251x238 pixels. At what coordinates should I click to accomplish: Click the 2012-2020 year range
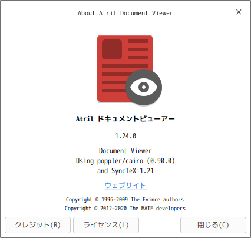coord(114,208)
